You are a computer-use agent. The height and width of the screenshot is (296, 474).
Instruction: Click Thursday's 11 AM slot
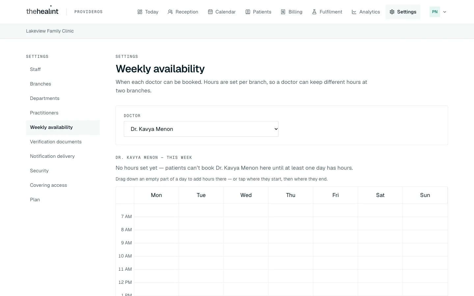pyautogui.click(x=291, y=276)
